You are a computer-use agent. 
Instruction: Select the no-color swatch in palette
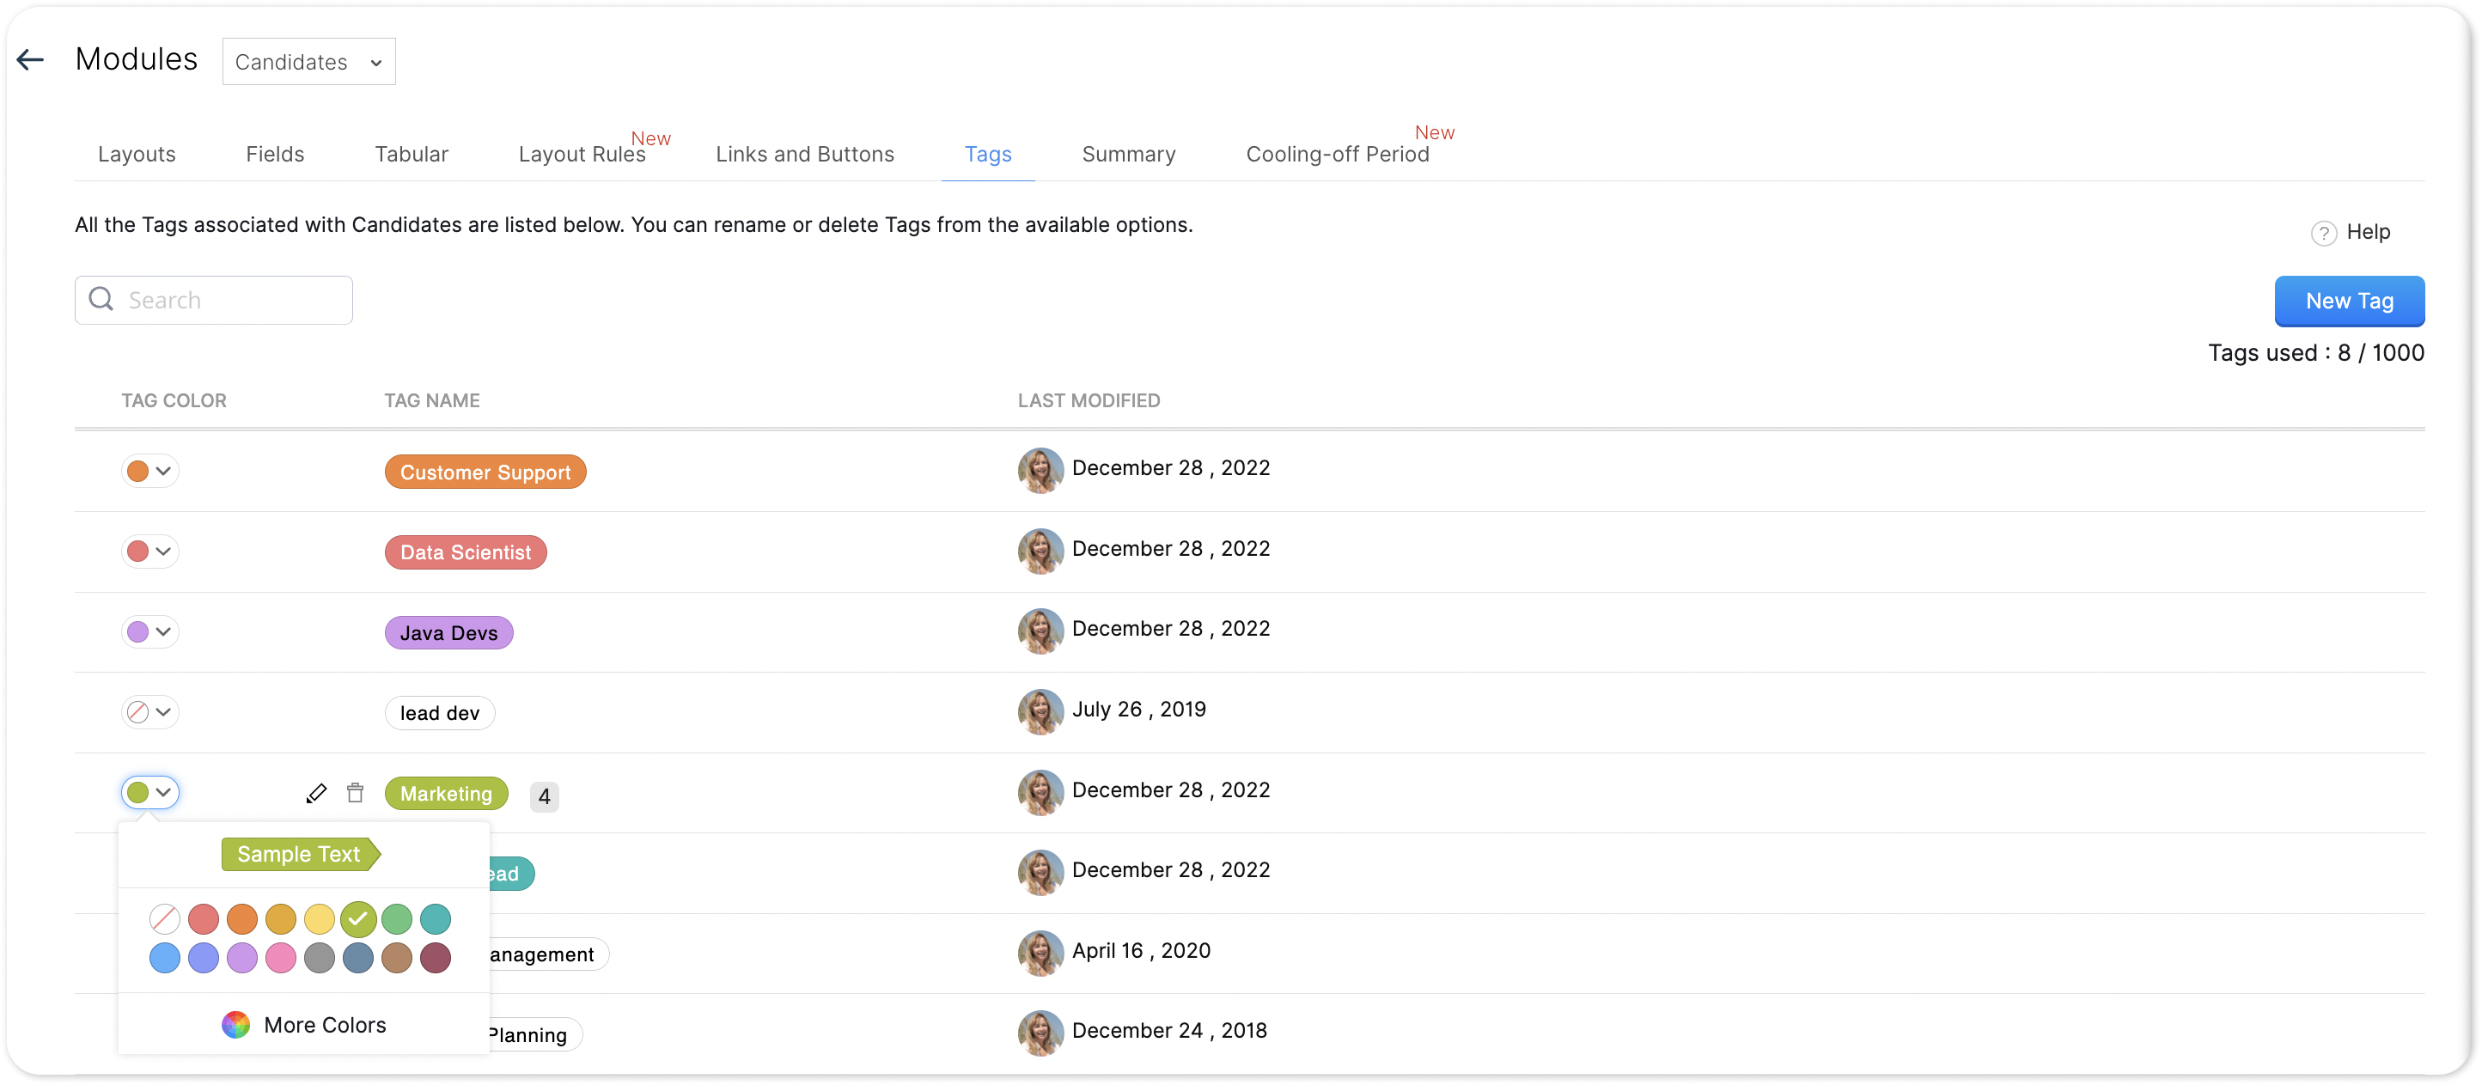tap(165, 918)
